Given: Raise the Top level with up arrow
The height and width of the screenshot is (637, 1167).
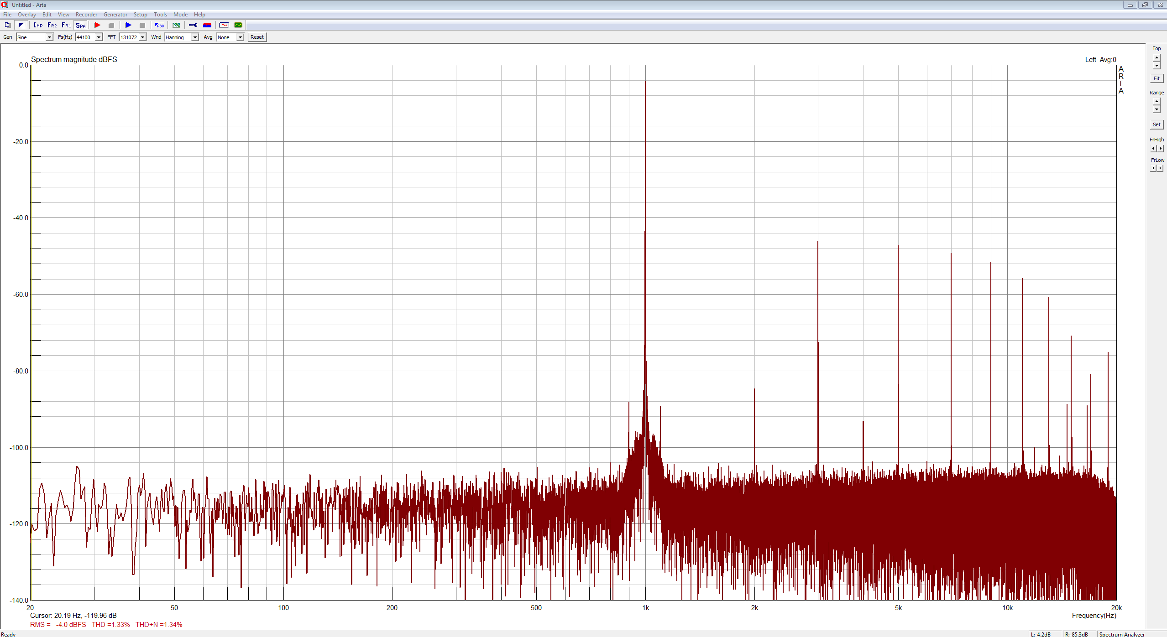Looking at the screenshot, I should [x=1157, y=57].
